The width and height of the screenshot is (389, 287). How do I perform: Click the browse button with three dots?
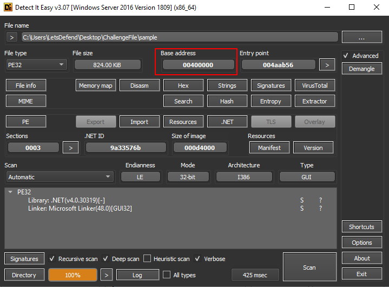pyautogui.click(x=362, y=37)
